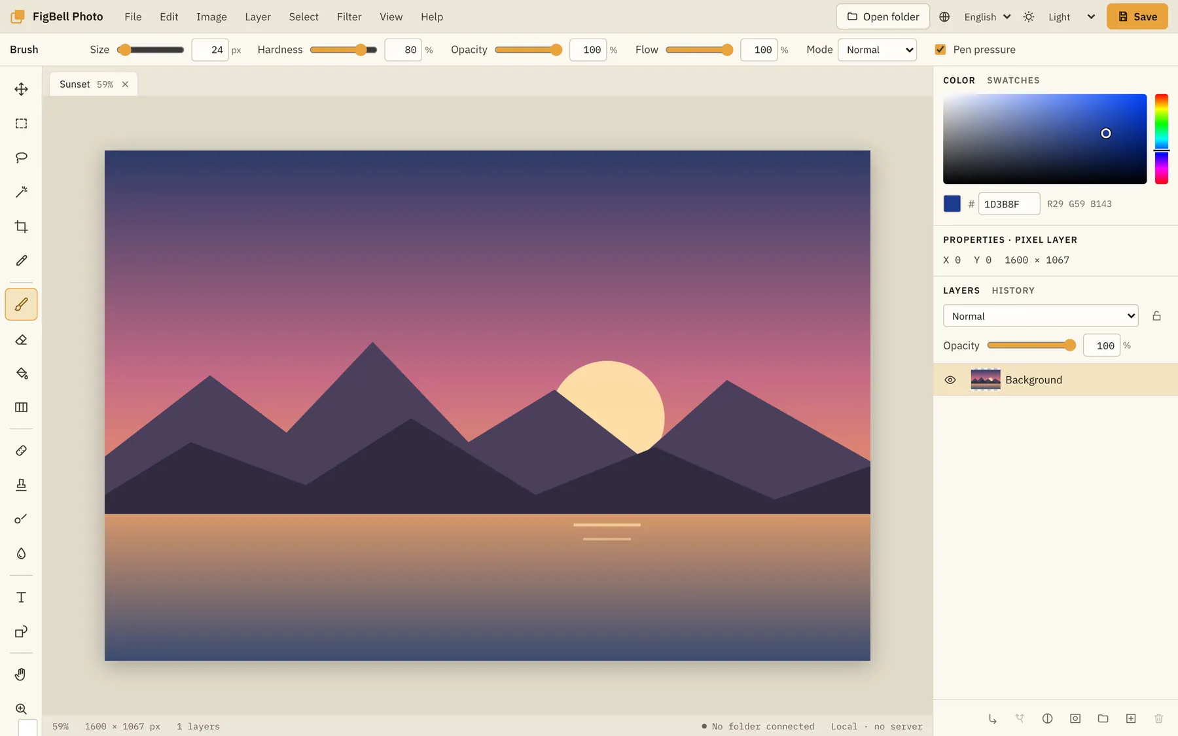Open the Filter menu
Screen dimensions: 1178x736
[x=349, y=17]
